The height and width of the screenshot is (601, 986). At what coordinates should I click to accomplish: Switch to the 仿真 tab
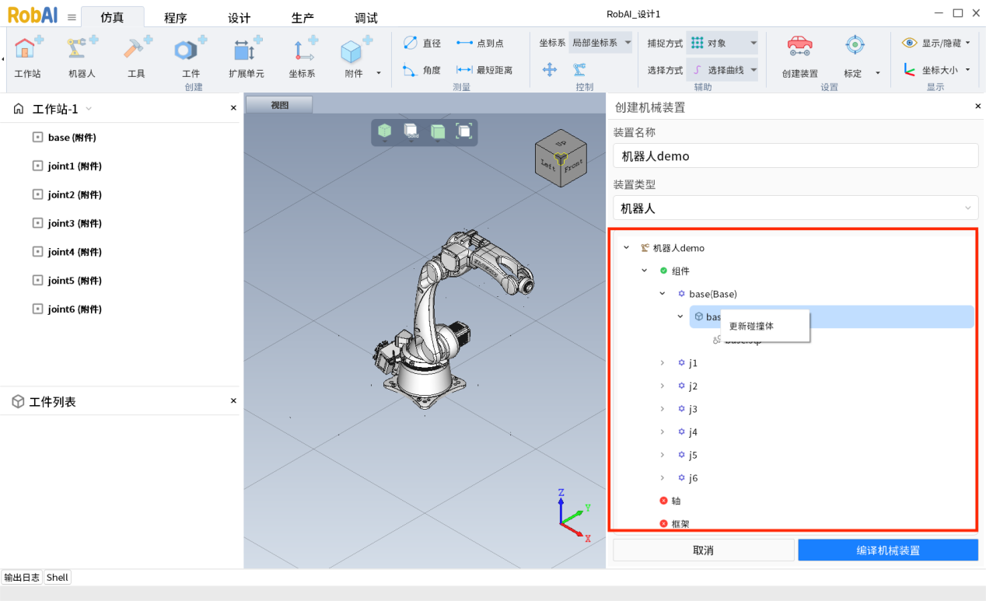tap(112, 17)
